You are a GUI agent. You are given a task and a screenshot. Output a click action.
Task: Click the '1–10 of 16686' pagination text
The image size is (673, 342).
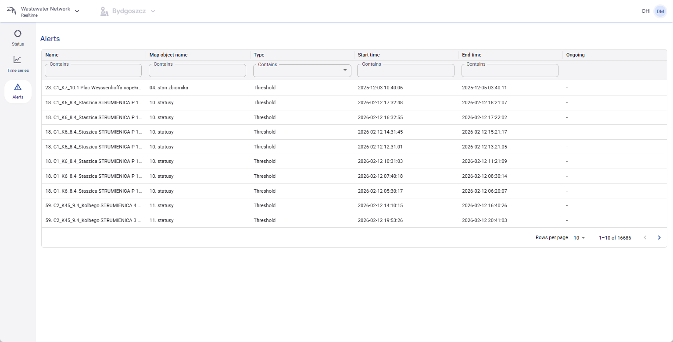click(x=615, y=238)
